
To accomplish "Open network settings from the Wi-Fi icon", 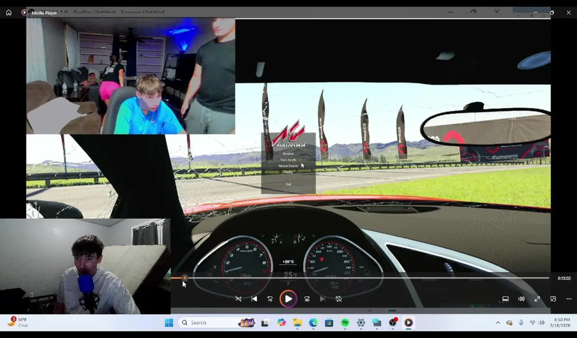I will click(532, 323).
